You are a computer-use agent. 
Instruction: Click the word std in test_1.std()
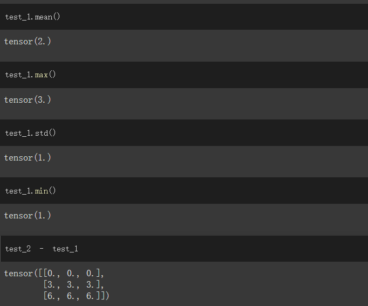point(42,133)
